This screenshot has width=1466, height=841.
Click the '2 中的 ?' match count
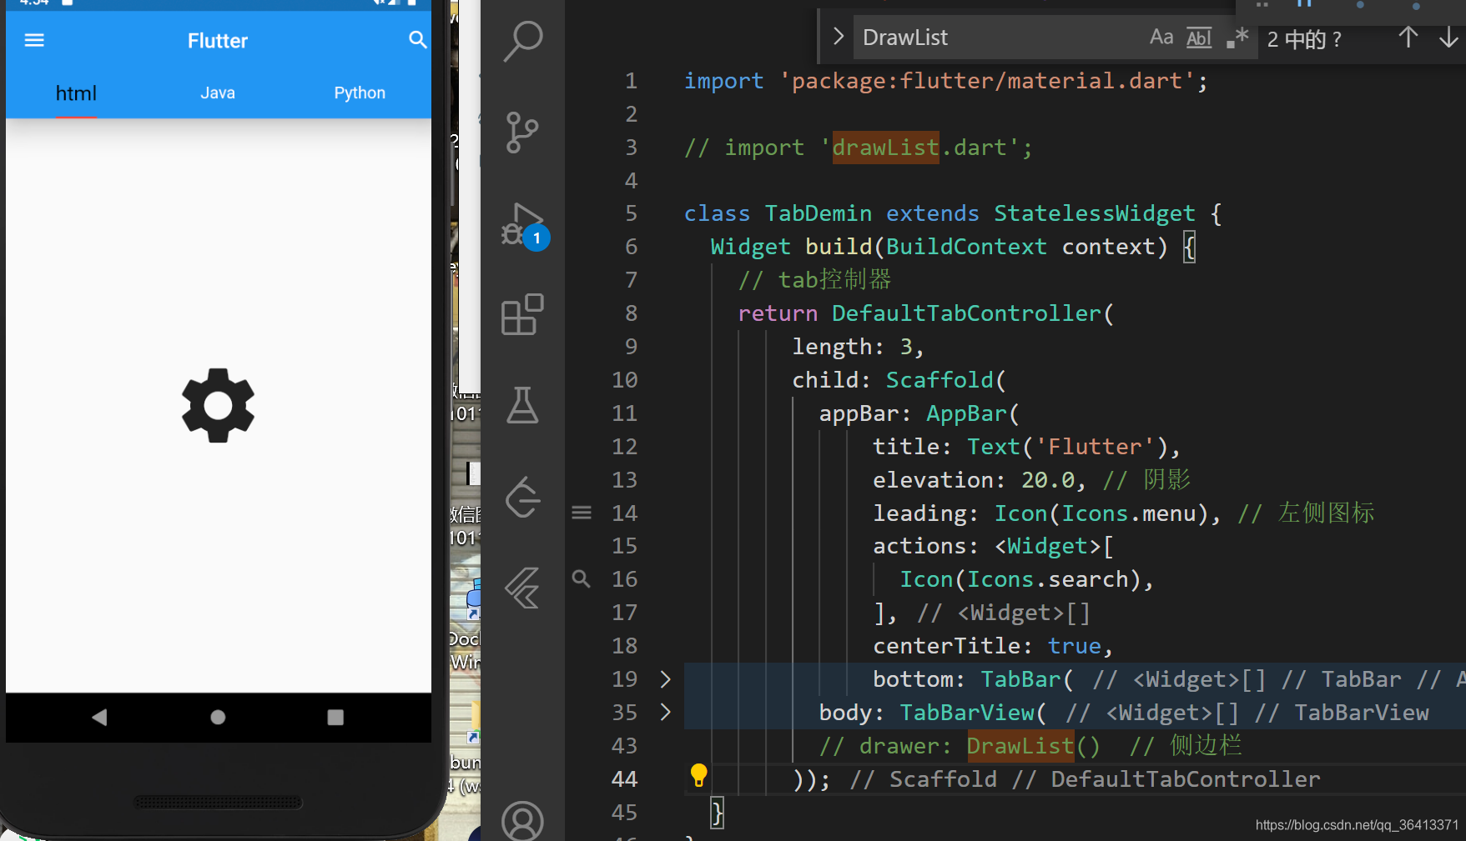pos(1304,39)
